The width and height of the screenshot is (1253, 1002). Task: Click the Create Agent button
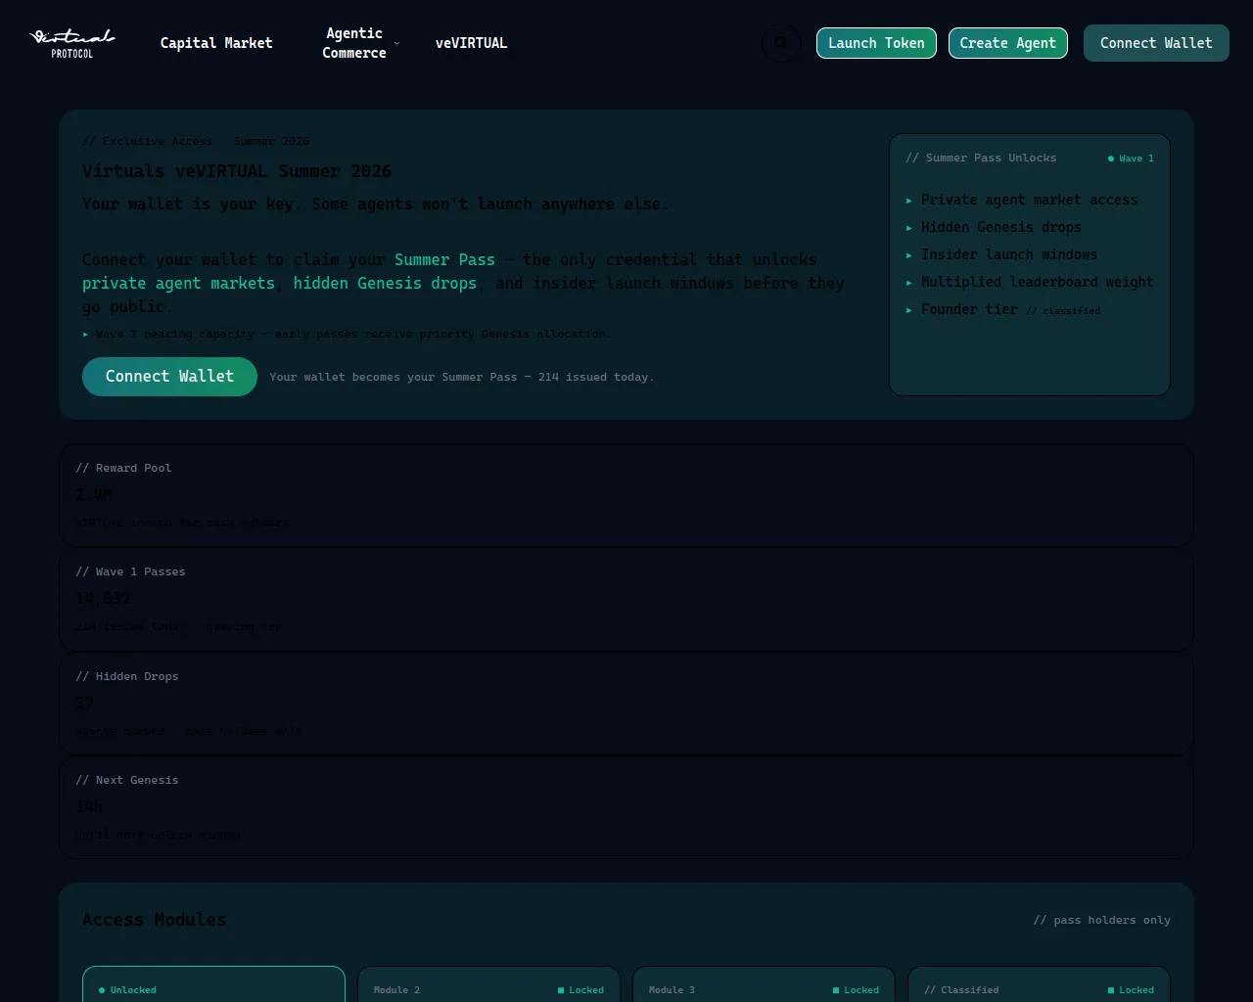point(1007,43)
